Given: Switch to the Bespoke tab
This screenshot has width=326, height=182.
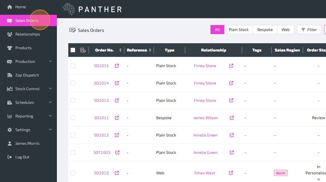Looking at the screenshot, I should tap(265, 30).
